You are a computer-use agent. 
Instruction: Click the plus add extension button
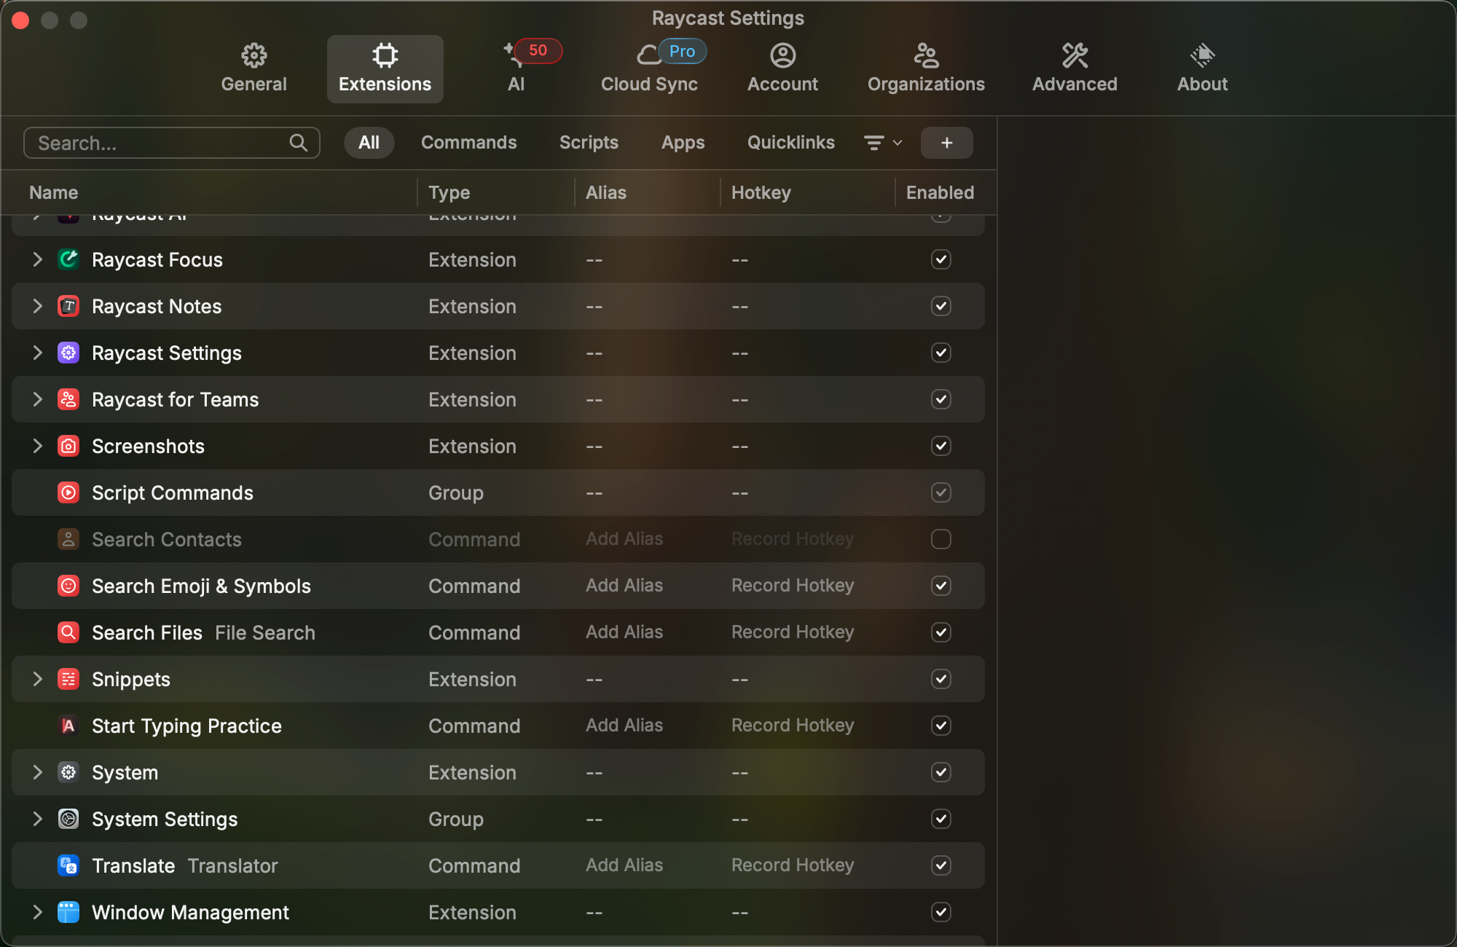[x=946, y=143]
